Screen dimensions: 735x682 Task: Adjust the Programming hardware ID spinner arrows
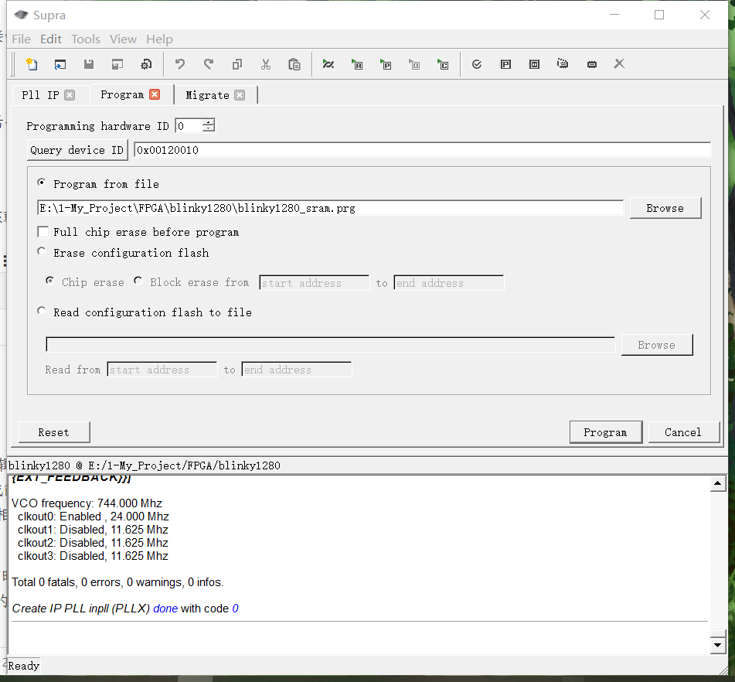(209, 125)
